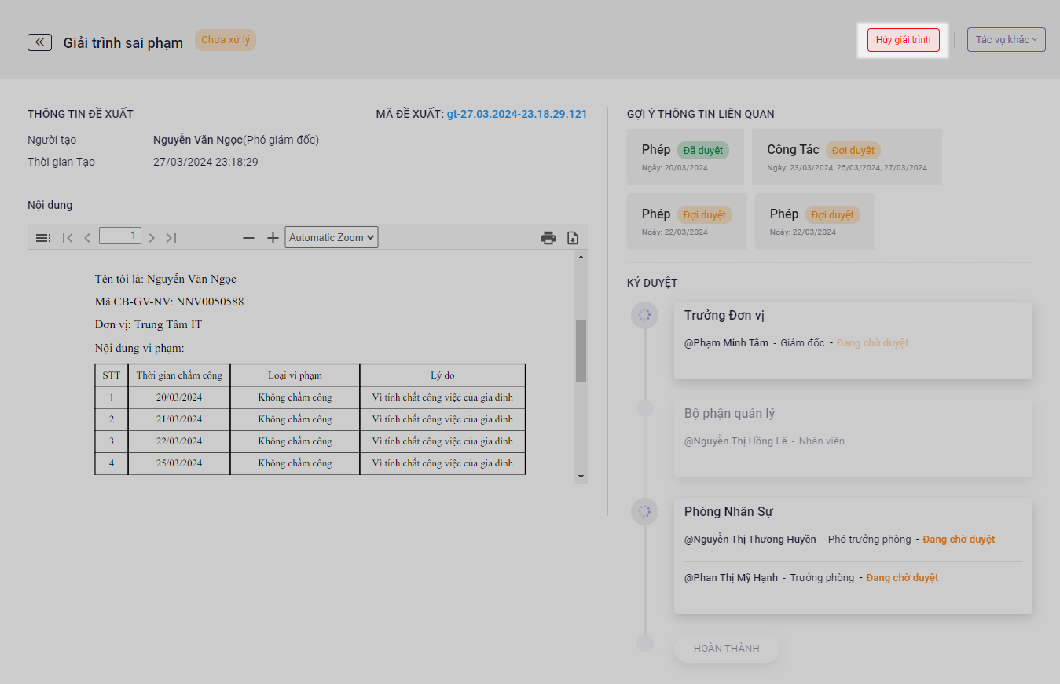Open the approved Phép card dated 20/03/2024
Screen dimensions: 1060x684
point(685,157)
